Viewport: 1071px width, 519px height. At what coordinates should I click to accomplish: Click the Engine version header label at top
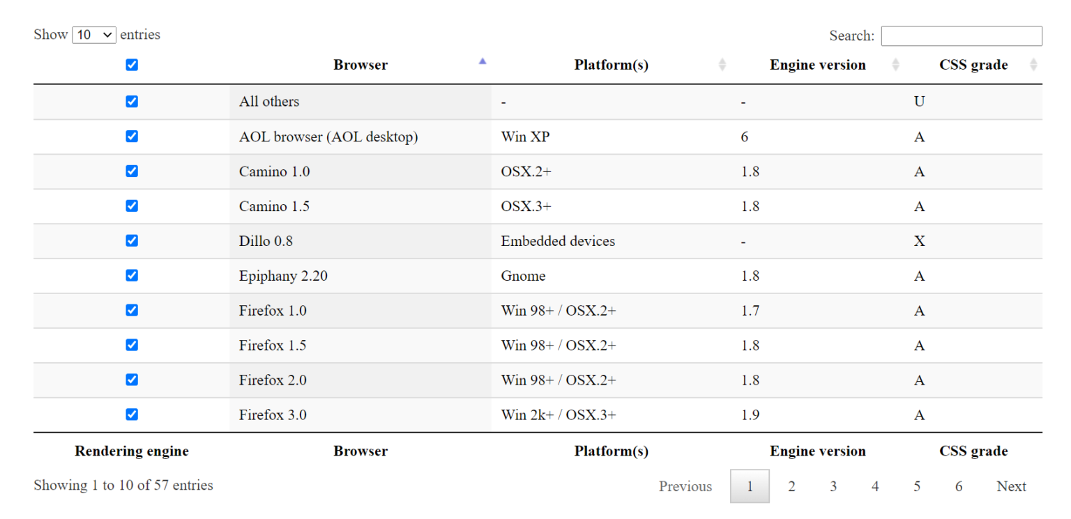click(818, 65)
